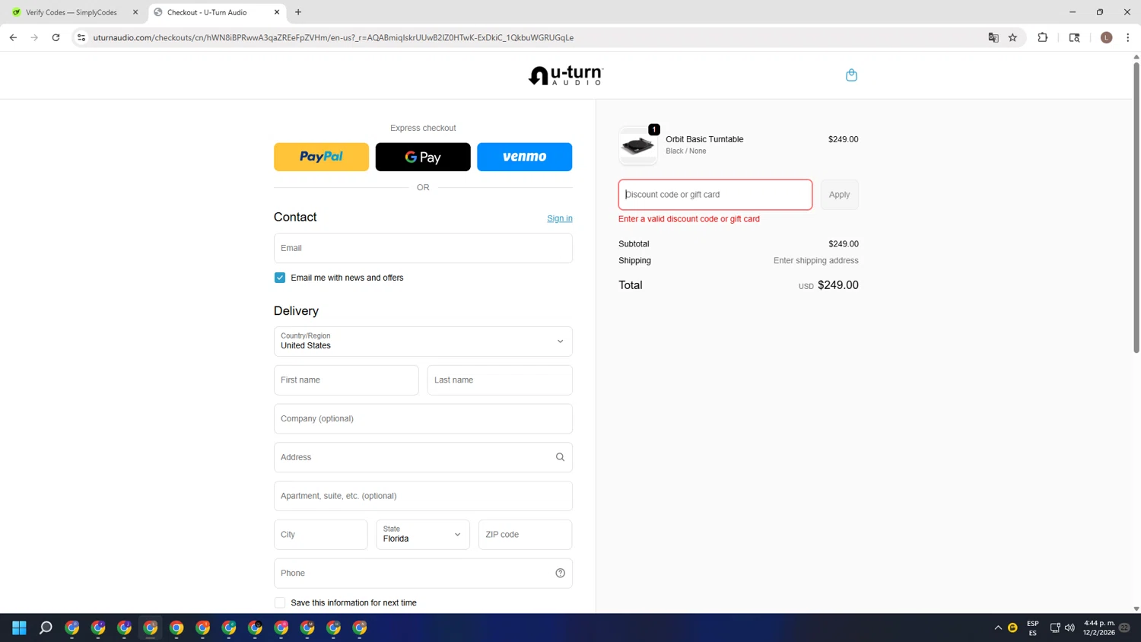Open a new browser tab
Image resolution: width=1141 pixels, height=642 pixels.
pos(298,12)
